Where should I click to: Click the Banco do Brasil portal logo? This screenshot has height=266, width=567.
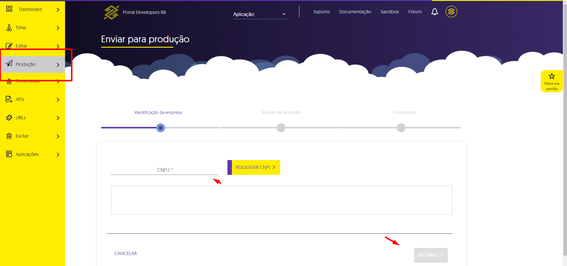coord(111,12)
